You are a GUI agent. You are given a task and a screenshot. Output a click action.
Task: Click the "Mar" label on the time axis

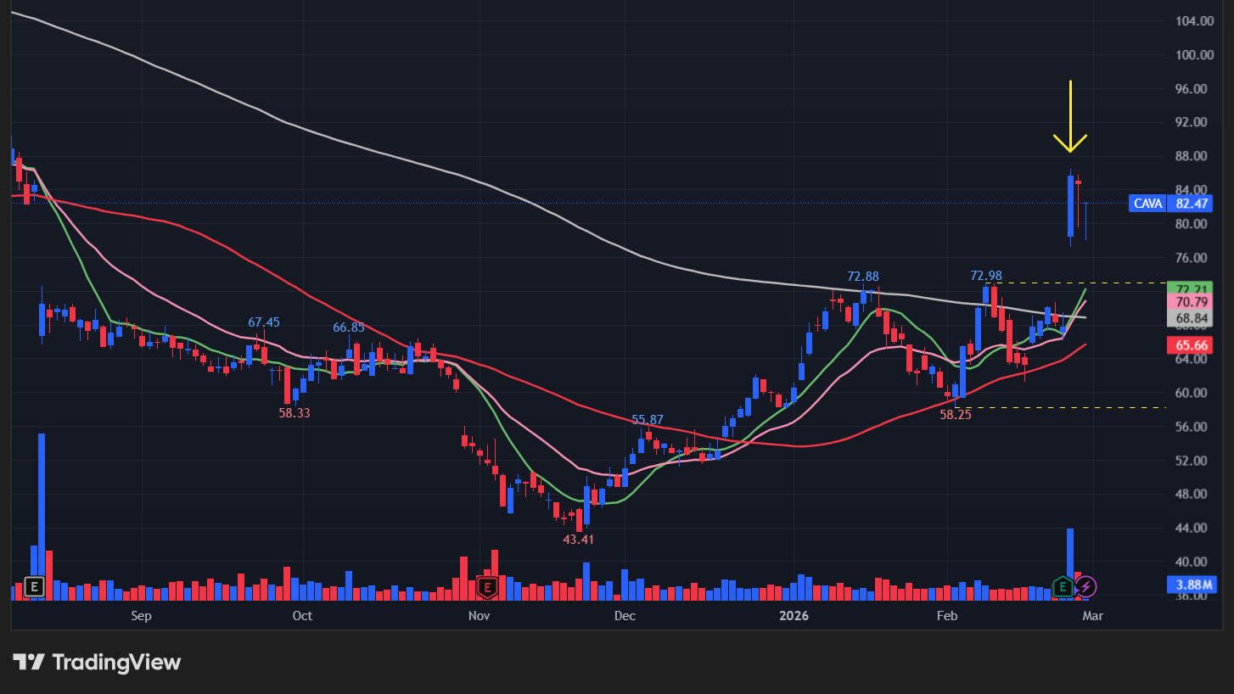point(1093,616)
